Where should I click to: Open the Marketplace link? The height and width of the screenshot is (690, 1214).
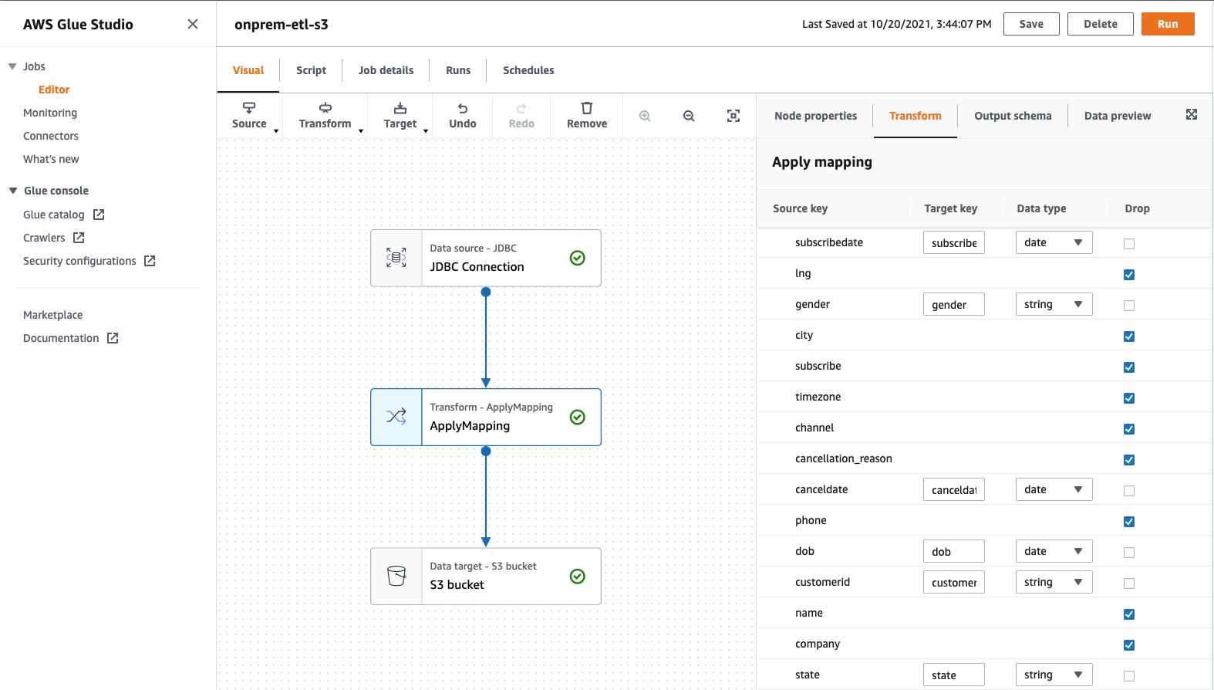click(x=52, y=315)
